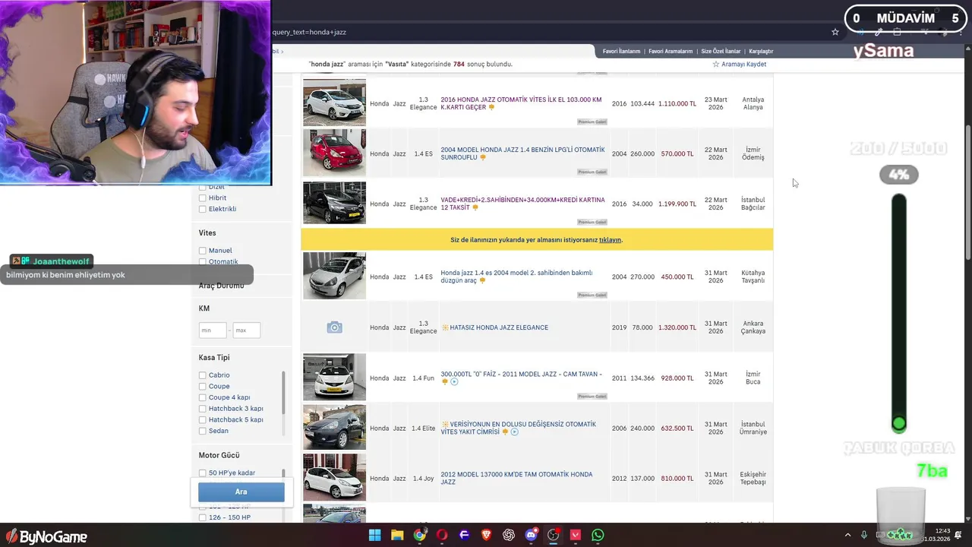The width and height of the screenshot is (972, 547).
Task: Click the microphone tray icon
Action: click(x=864, y=535)
